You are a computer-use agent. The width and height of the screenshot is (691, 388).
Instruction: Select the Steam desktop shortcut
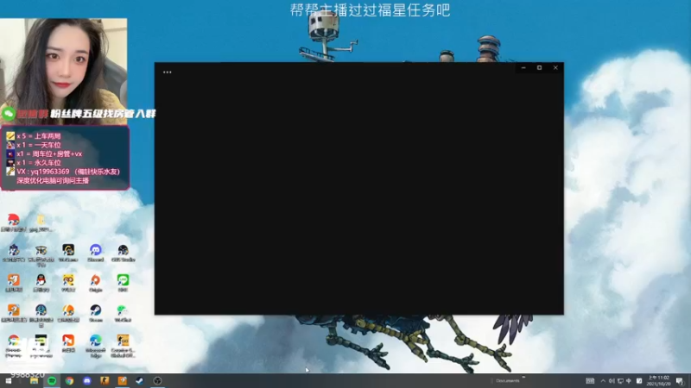(96, 314)
